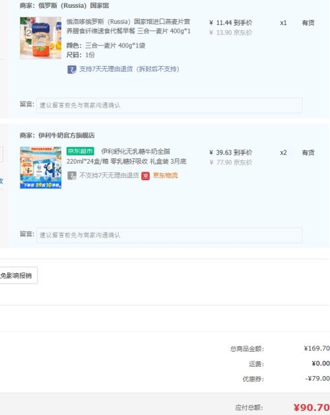This screenshot has width=330, height=415.
Task: Click message field for Yili store order
Action: click(169, 235)
